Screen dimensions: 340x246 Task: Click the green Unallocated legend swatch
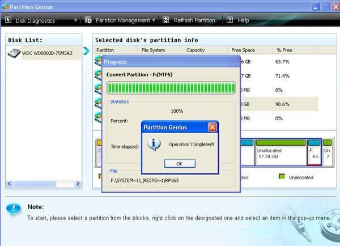pyautogui.click(x=282, y=177)
